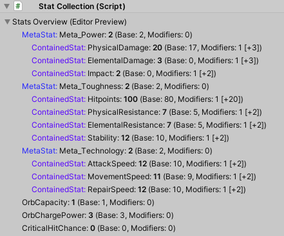Click the Stat Collection (Script) header
The height and width of the screenshot is (236, 284).
coord(82,6)
